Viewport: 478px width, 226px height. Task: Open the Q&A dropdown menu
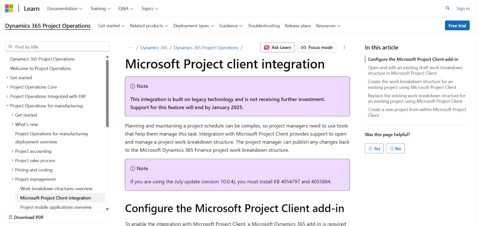[x=126, y=9]
